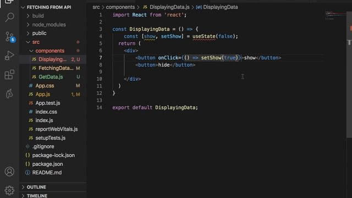The image size is (352, 198).
Task: Click 'import React' on line 1
Action: (x=130, y=15)
